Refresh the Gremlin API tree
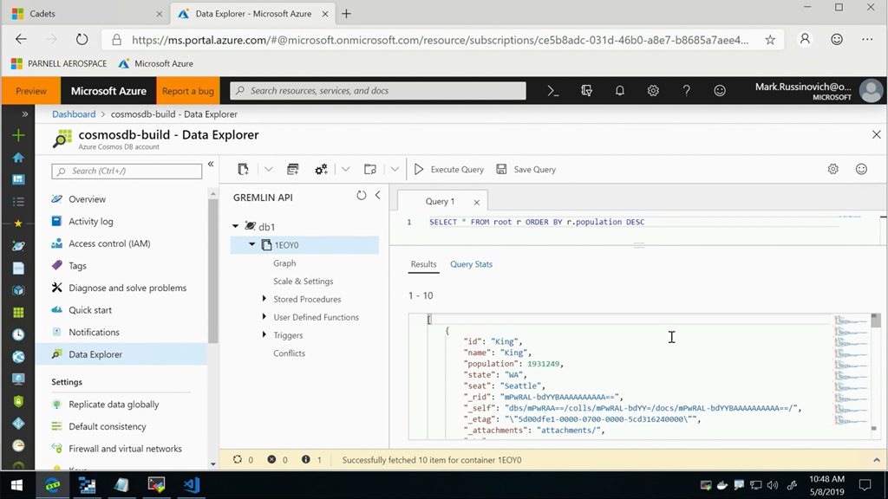The width and height of the screenshot is (888, 499). click(362, 196)
